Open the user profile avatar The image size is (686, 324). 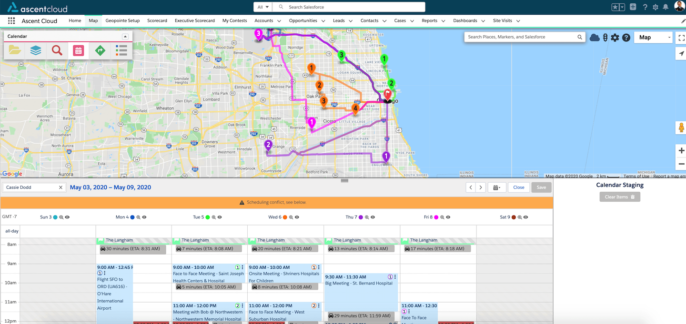[x=679, y=7]
